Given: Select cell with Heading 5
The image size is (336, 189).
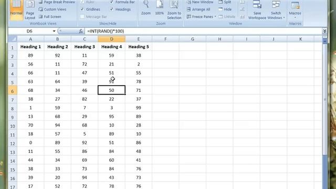Looking at the screenshot, I should click(139, 47).
